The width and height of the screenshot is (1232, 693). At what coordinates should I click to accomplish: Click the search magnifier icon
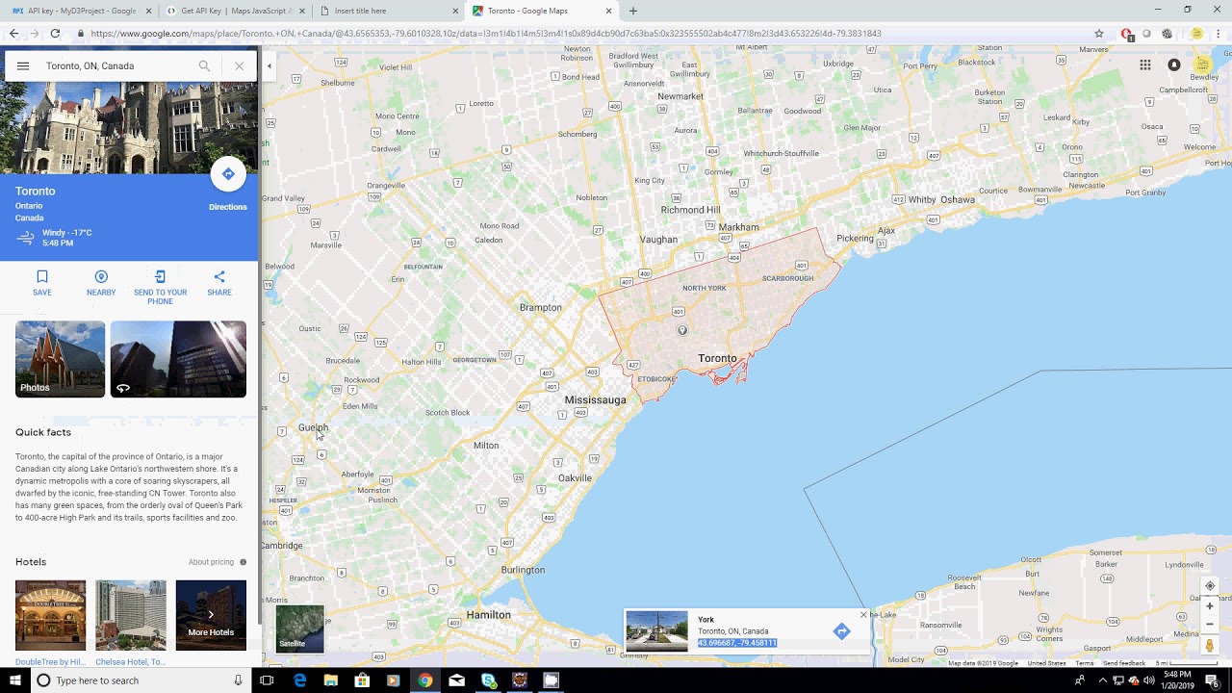click(204, 66)
